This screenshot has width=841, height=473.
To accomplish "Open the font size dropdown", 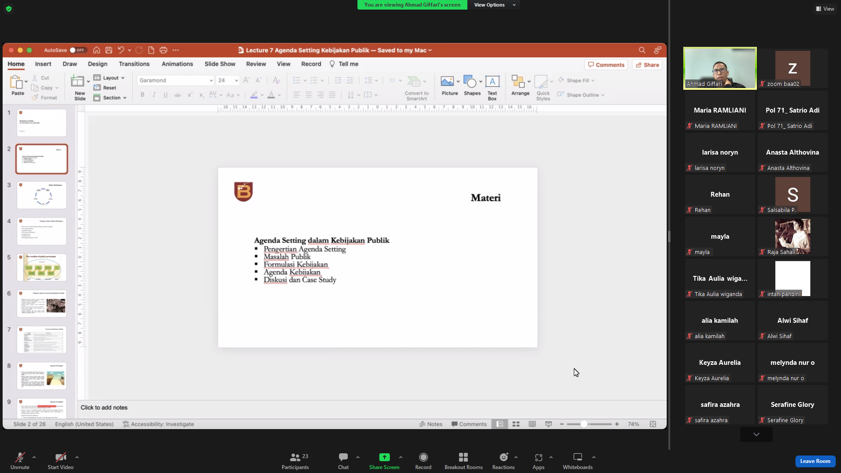I will (x=237, y=81).
